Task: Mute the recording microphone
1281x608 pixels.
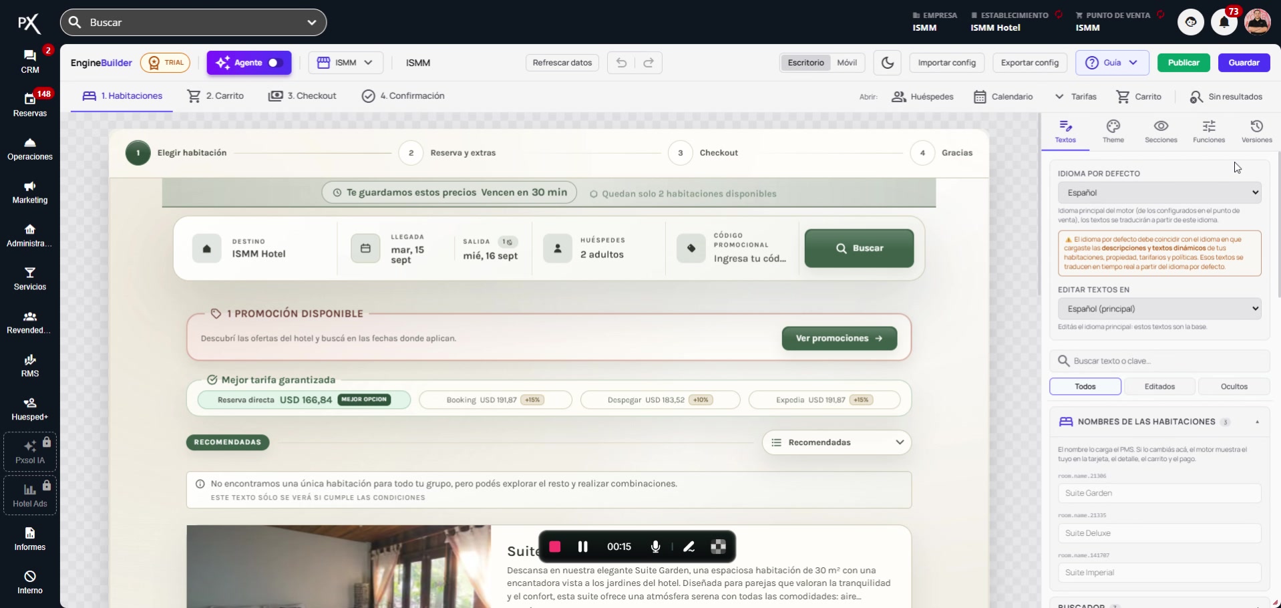Action: point(655,547)
